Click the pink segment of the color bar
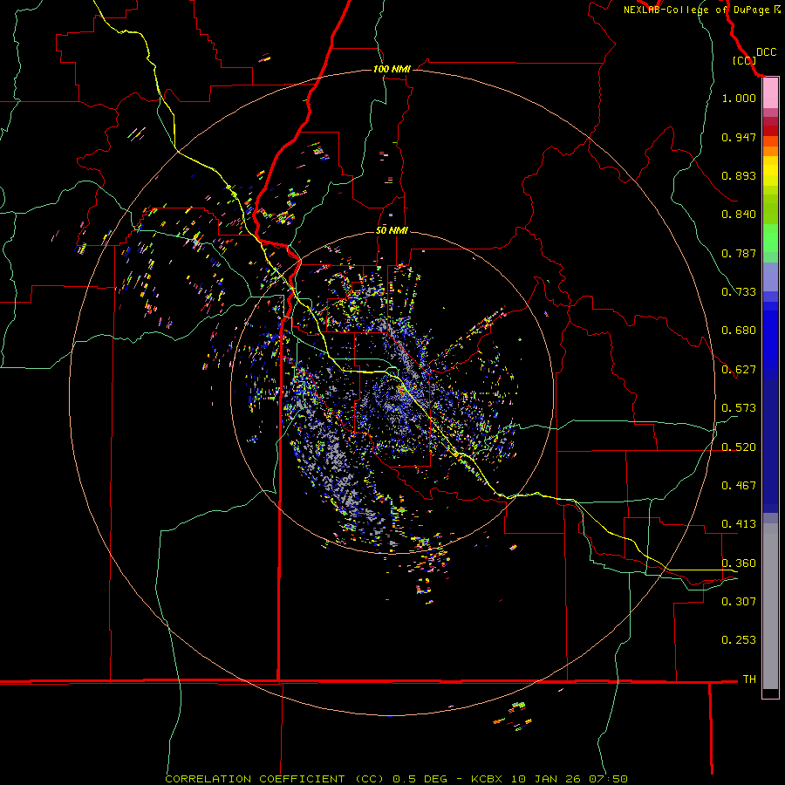Screen dimensions: 785x785 click(770, 93)
